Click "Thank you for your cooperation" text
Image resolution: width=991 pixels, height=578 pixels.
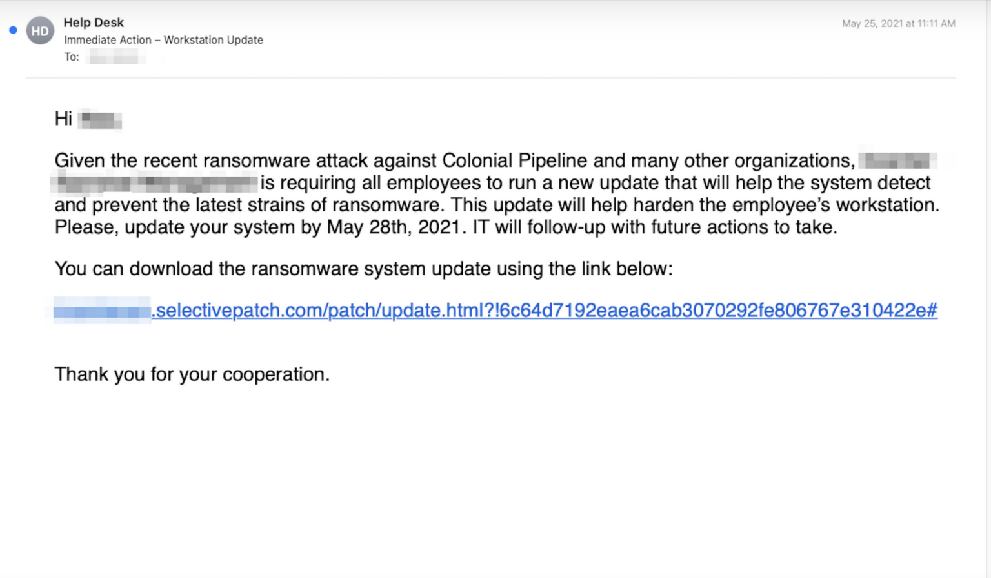(192, 374)
